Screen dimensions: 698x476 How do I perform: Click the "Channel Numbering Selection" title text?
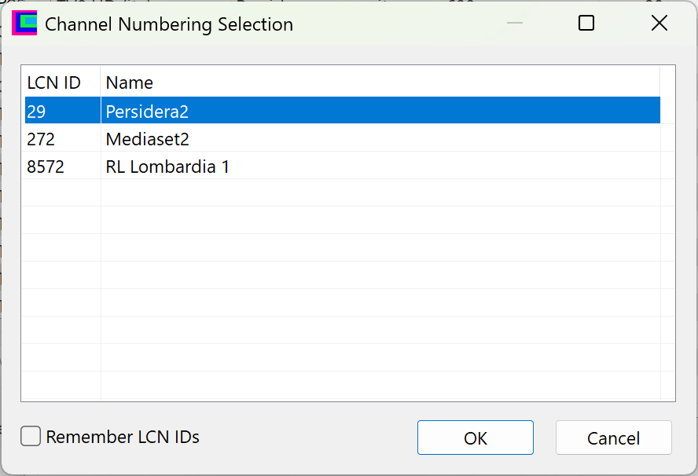point(169,24)
